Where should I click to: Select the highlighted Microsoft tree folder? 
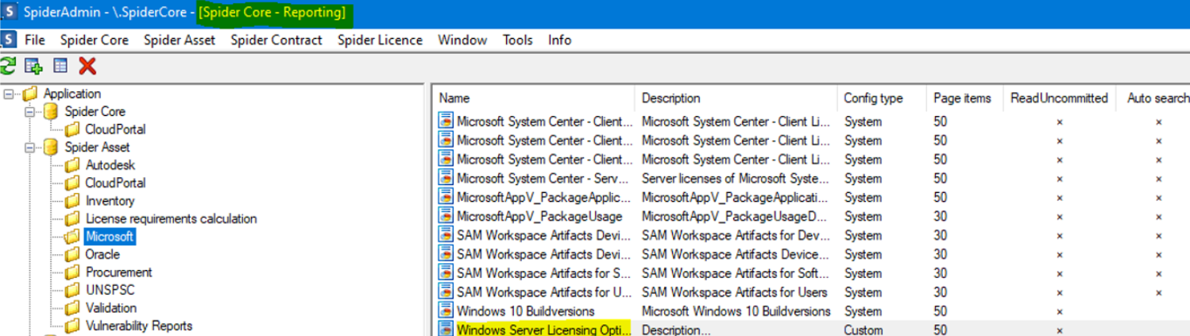(110, 237)
